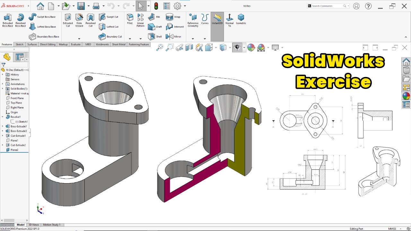Click the Search Commands field
The height and width of the screenshot is (231, 411).
point(328,6)
